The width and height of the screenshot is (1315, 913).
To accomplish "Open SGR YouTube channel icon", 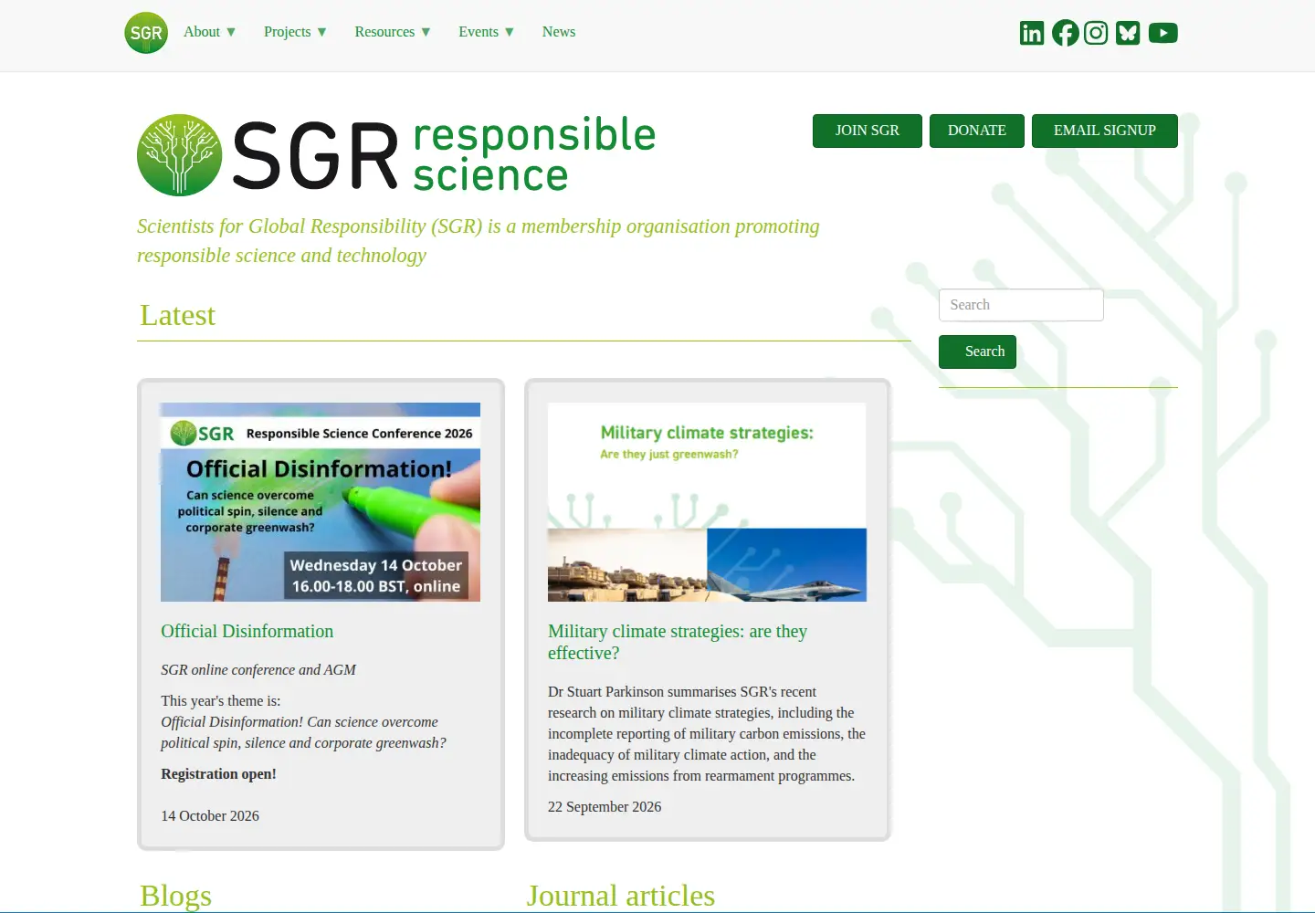I will click(x=1162, y=33).
